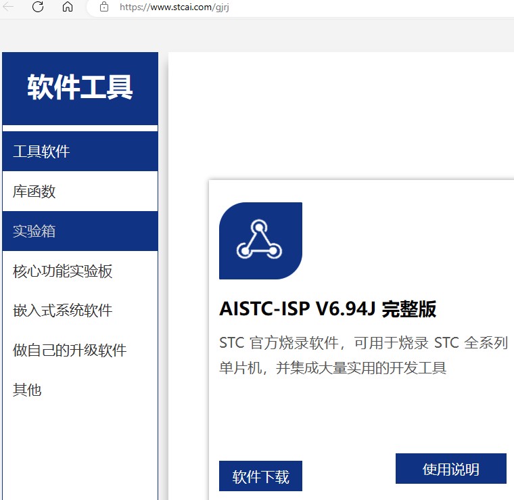The height and width of the screenshot is (500, 514).
Task: Click the AISTC-ISP triangle-nodes logo icon
Action: pos(260,241)
